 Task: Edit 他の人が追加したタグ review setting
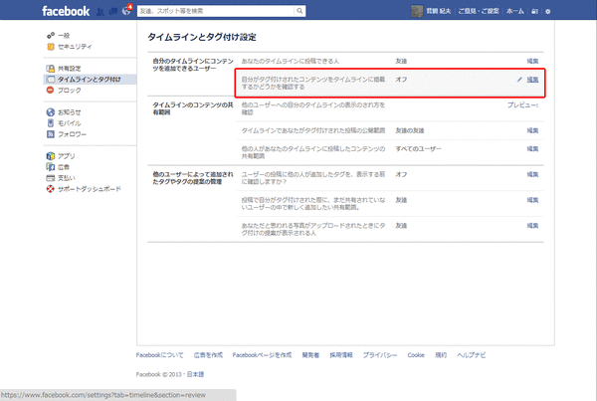(532, 174)
